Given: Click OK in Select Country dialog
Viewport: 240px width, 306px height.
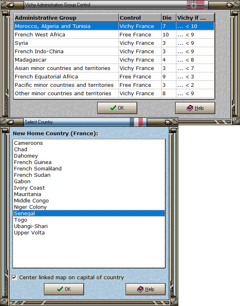Looking at the screenshot, I should click(x=64, y=289).
